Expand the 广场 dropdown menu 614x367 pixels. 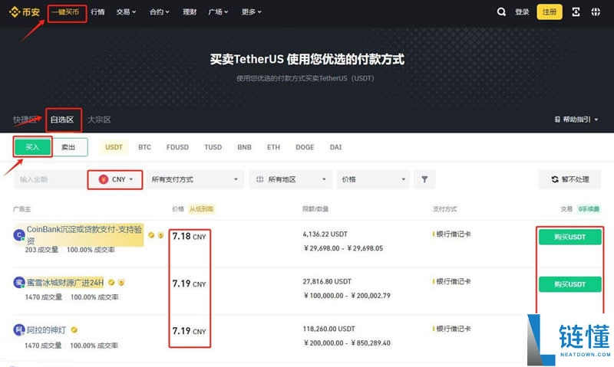click(x=218, y=12)
